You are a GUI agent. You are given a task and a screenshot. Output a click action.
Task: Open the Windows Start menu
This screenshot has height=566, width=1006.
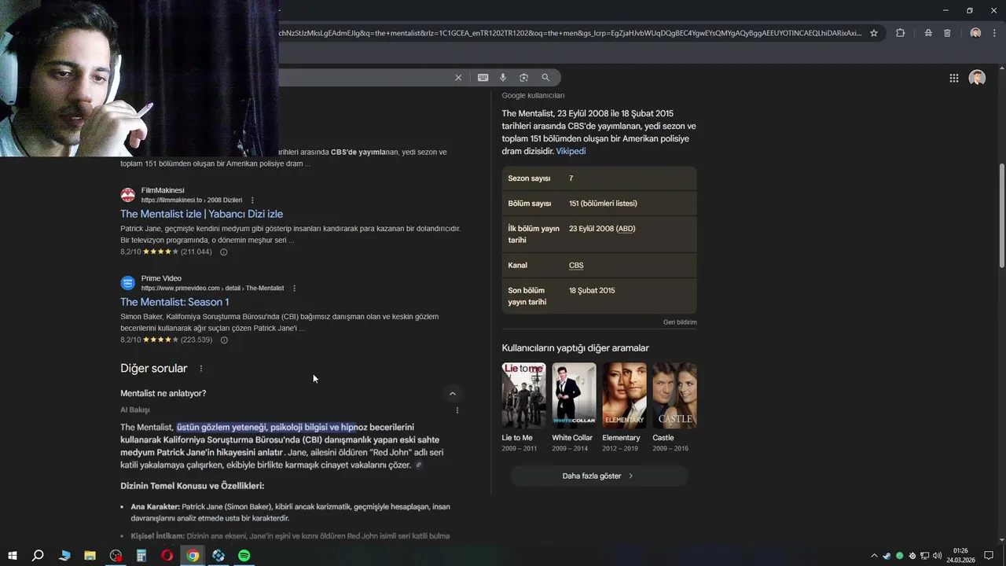pyautogui.click(x=13, y=556)
